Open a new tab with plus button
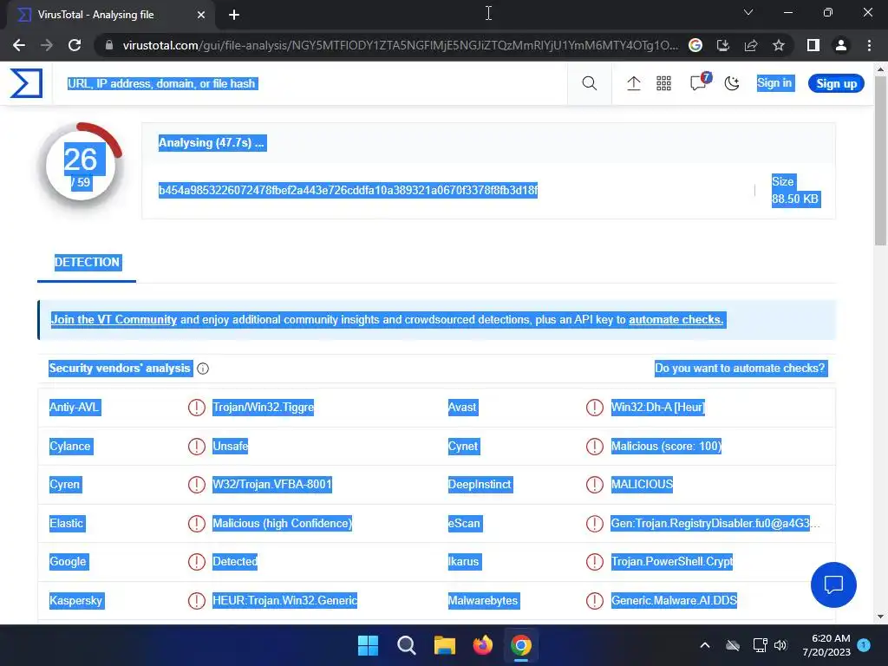Viewport: 888px width, 666px height. pyautogui.click(x=234, y=15)
